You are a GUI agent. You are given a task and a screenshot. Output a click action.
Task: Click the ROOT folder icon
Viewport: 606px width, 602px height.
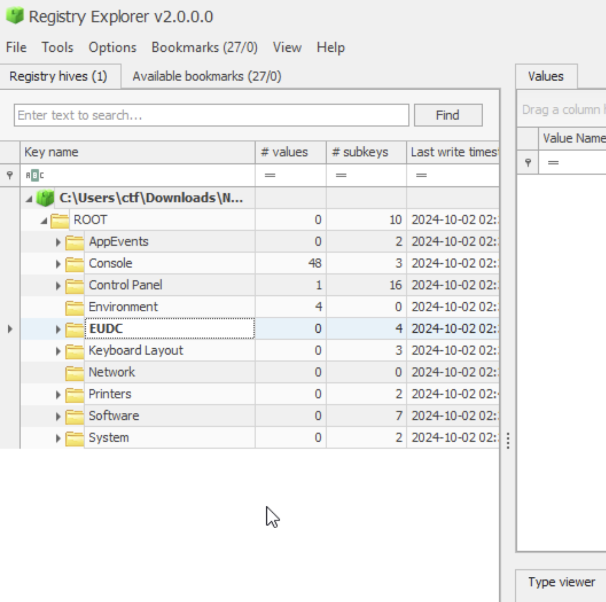(60, 220)
